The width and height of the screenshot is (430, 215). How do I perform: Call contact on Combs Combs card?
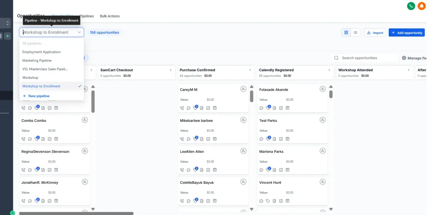[23, 139]
